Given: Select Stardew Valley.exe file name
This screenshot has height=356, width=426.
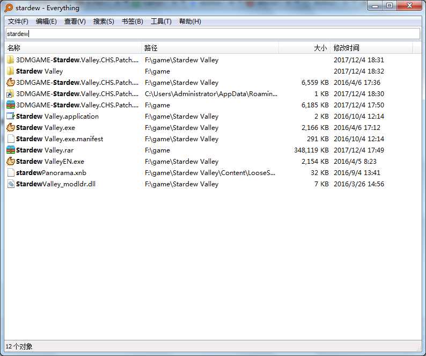Looking at the screenshot, I should tap(46, 128).
